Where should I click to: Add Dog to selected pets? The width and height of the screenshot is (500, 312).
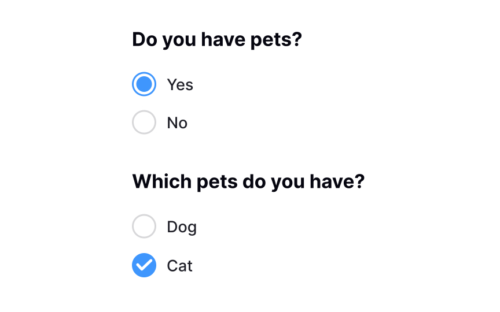click(x=144, y=226)
